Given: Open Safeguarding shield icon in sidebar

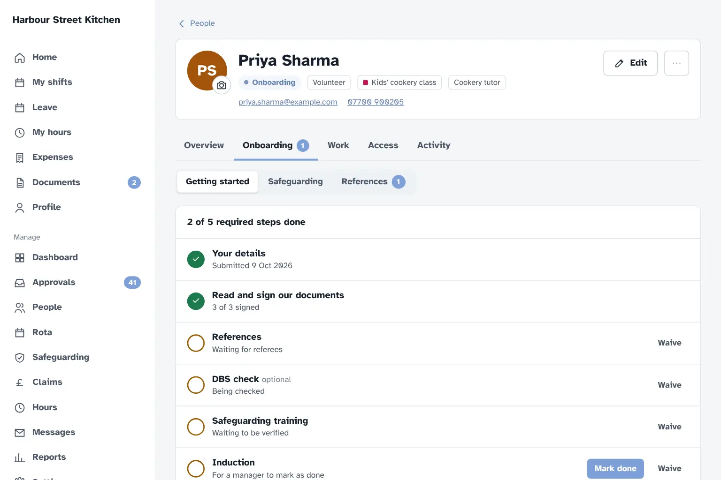Looking at the screenshot, I should click(20, 358).
